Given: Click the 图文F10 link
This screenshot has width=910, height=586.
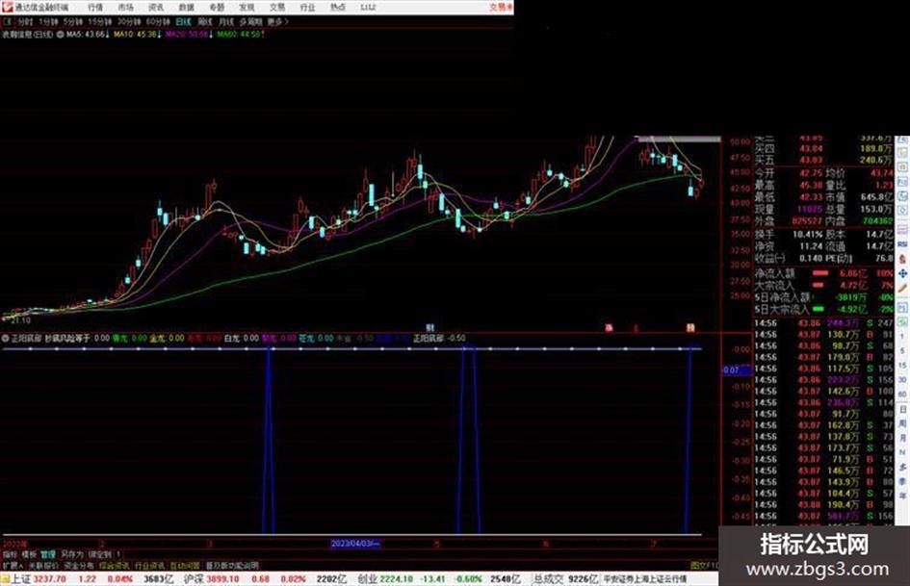Looking at the screenshot, I should point(704,565).
